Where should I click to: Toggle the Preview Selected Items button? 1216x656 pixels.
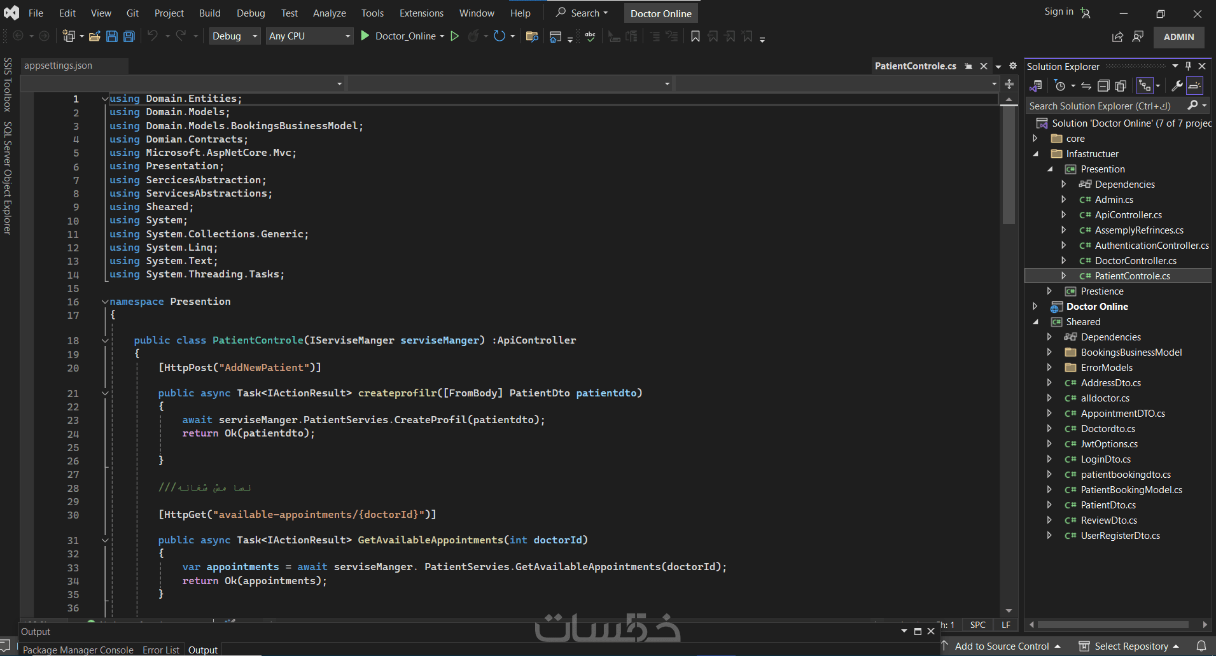(x=1194, y=86)
